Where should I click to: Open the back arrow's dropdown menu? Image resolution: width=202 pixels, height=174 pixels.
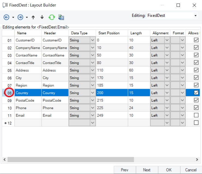[x=13, y=17]
